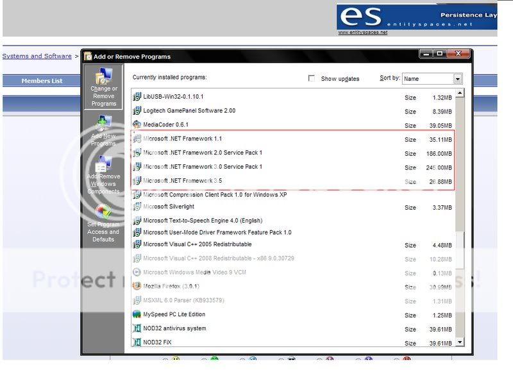Click the MySpeed PC Lite Edition icon
Screen dimensions: 513x388
(137, 315)
